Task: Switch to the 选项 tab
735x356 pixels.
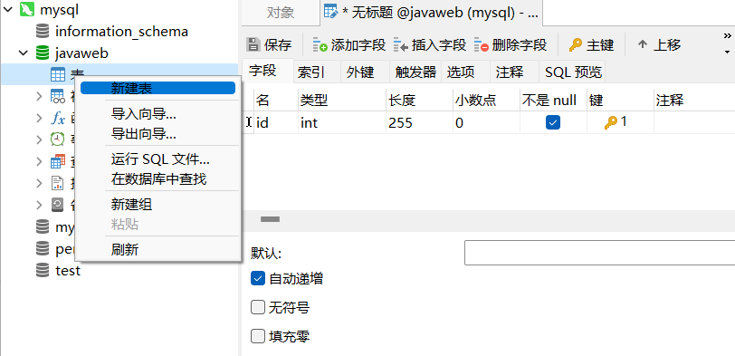Action: 465,72
